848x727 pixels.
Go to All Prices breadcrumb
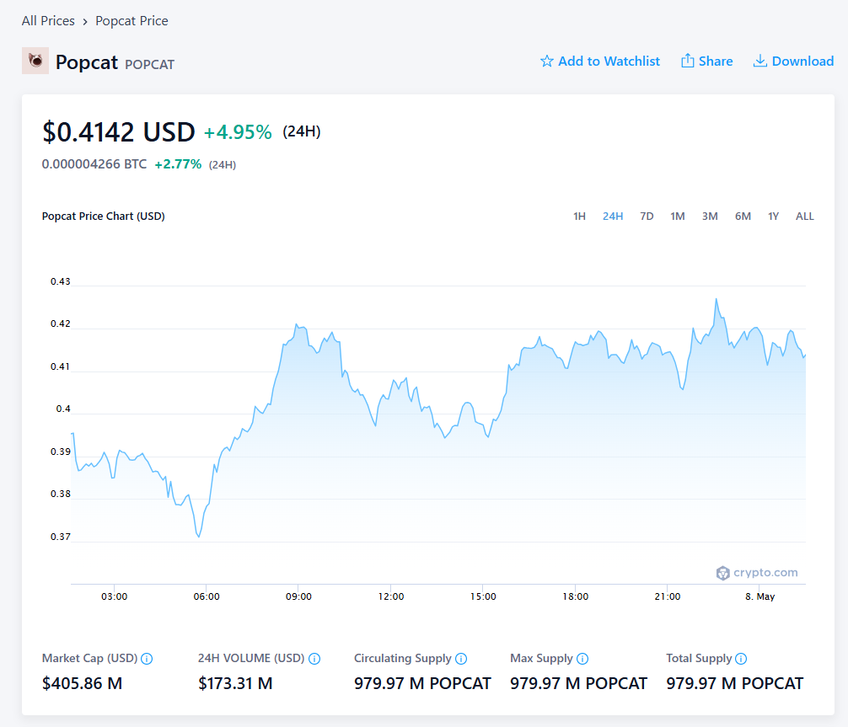pos(48,21)
